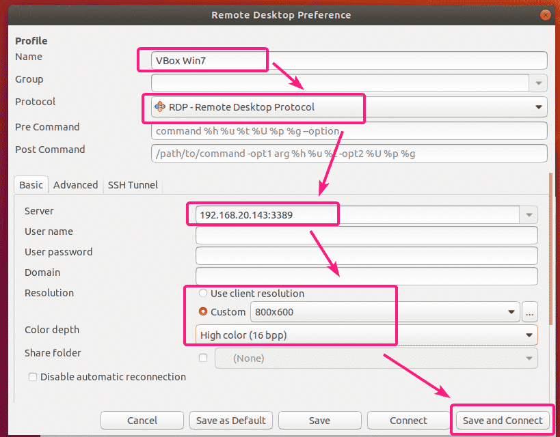The image size is (560, 437).
Task: Focus the User password field
Action: 366,255
